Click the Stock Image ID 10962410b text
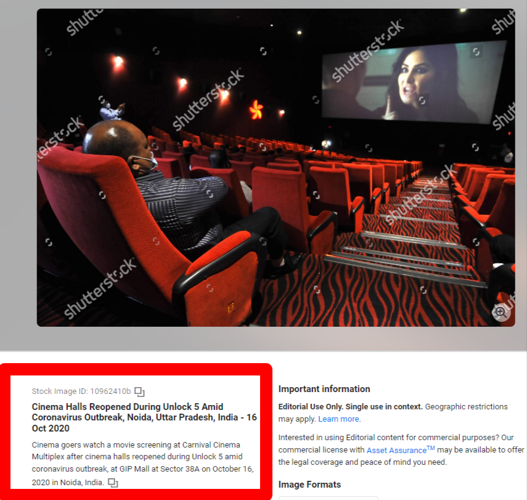This screenshot has height=500, width=527. tap(81, 391)
